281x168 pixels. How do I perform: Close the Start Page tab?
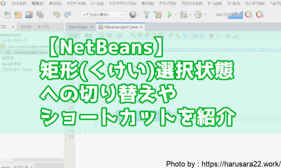coord(91,27)
